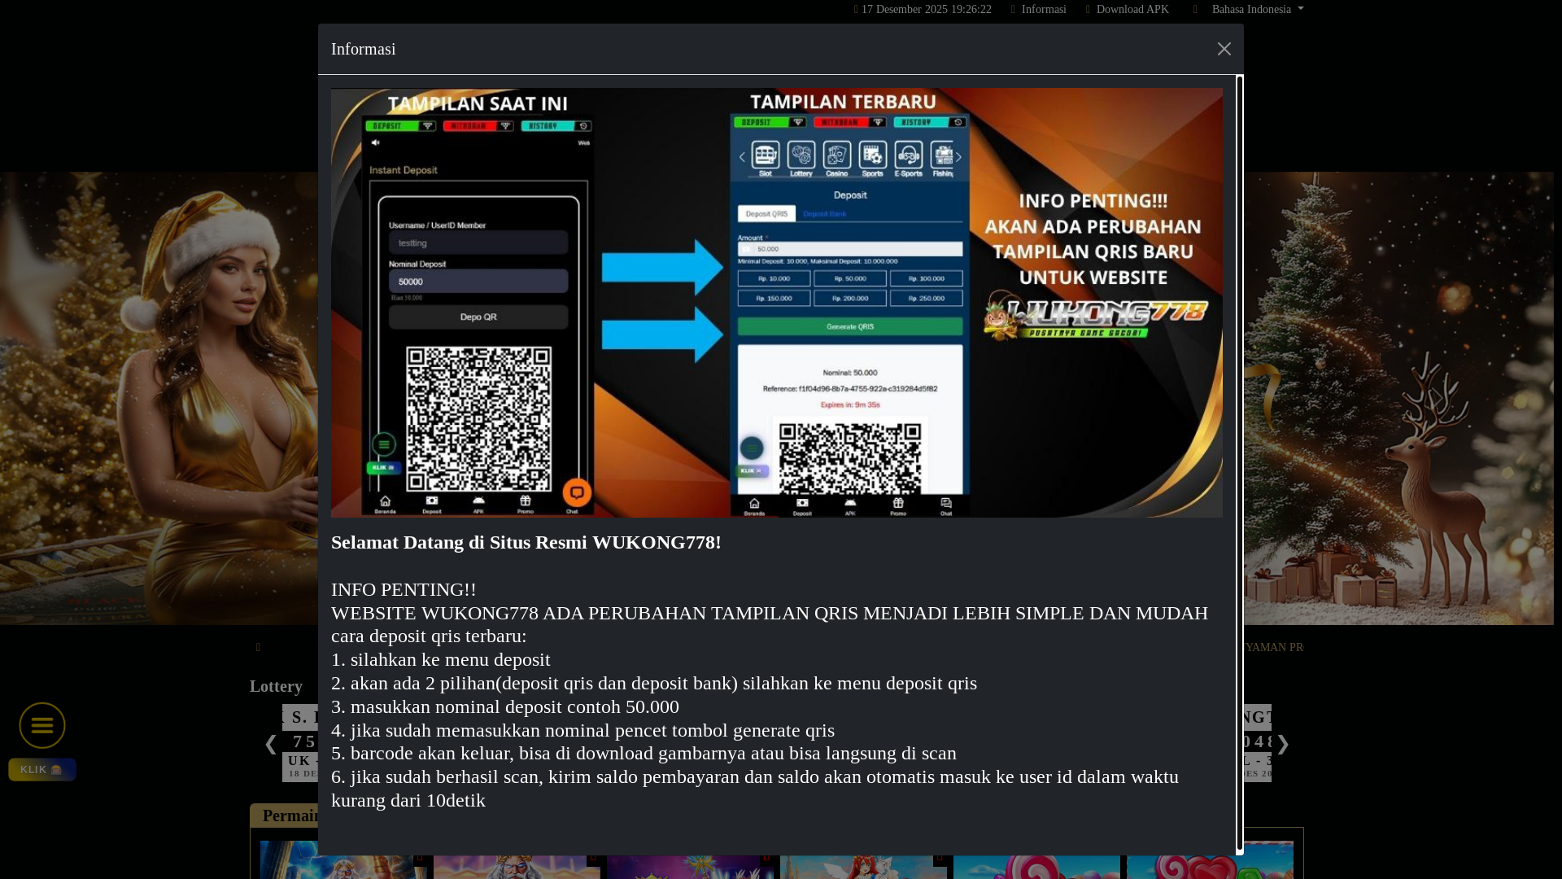Click the Selamat Datang di Situs Resmi heading
The width and height of the screenshot is (1562, 879).
[526, 542]
